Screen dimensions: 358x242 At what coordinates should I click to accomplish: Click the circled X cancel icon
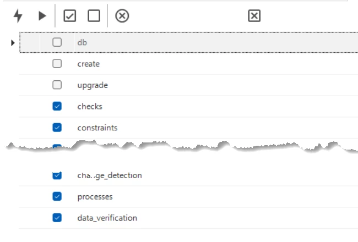[x=122, y=16]
